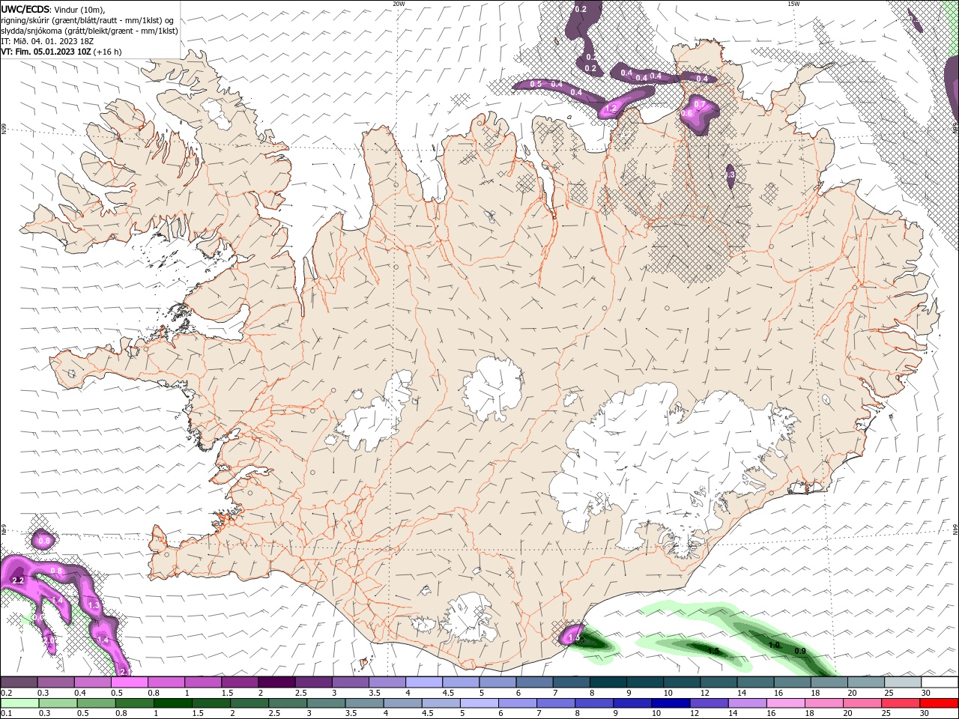Click the 'VT: Fim. 05.01.2023 10Z' valid time
This screenshot has height=719, width=959.
46,52
